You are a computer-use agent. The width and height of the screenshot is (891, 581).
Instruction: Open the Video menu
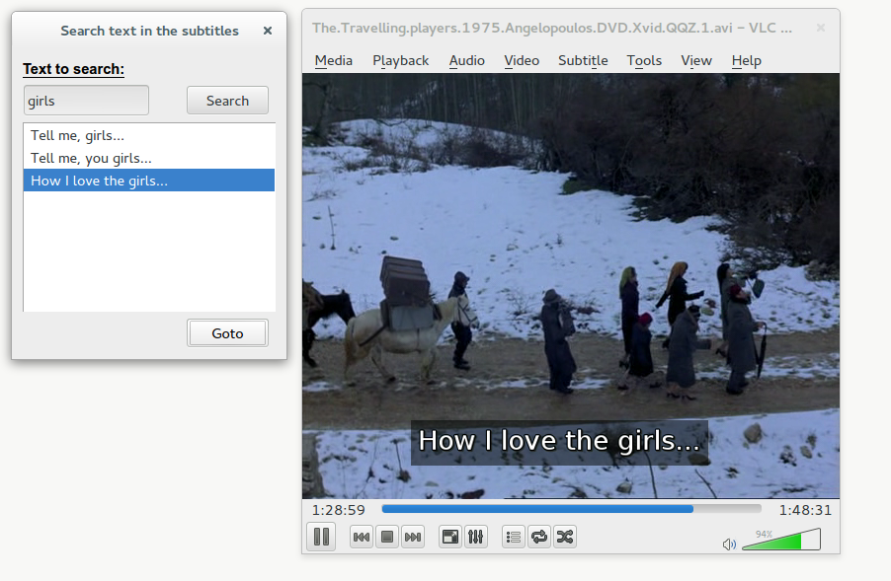click(522, 61)
